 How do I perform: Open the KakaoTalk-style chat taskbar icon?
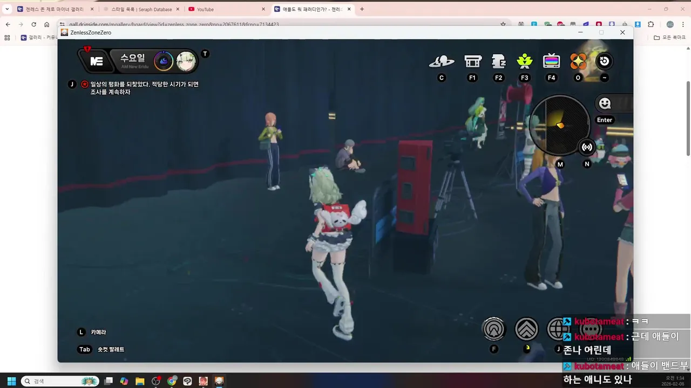[187, 381]
